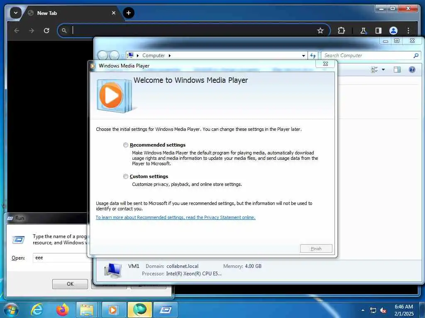The width and height of the screenshot is (425, 318).
Task: Open Windows Explorer taskbar button
Action: [x=87, y=310]
